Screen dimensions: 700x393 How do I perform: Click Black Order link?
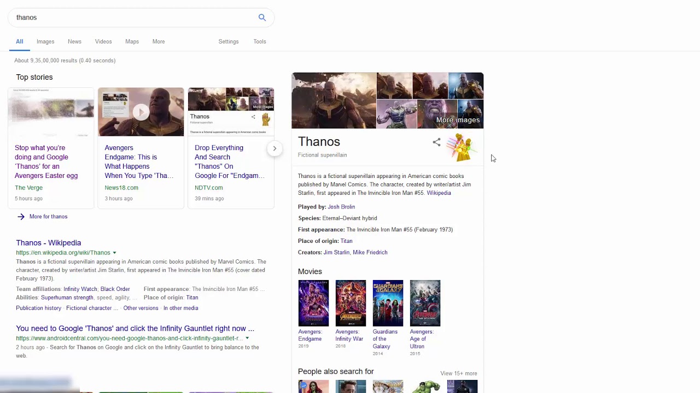tap(115, 289)
